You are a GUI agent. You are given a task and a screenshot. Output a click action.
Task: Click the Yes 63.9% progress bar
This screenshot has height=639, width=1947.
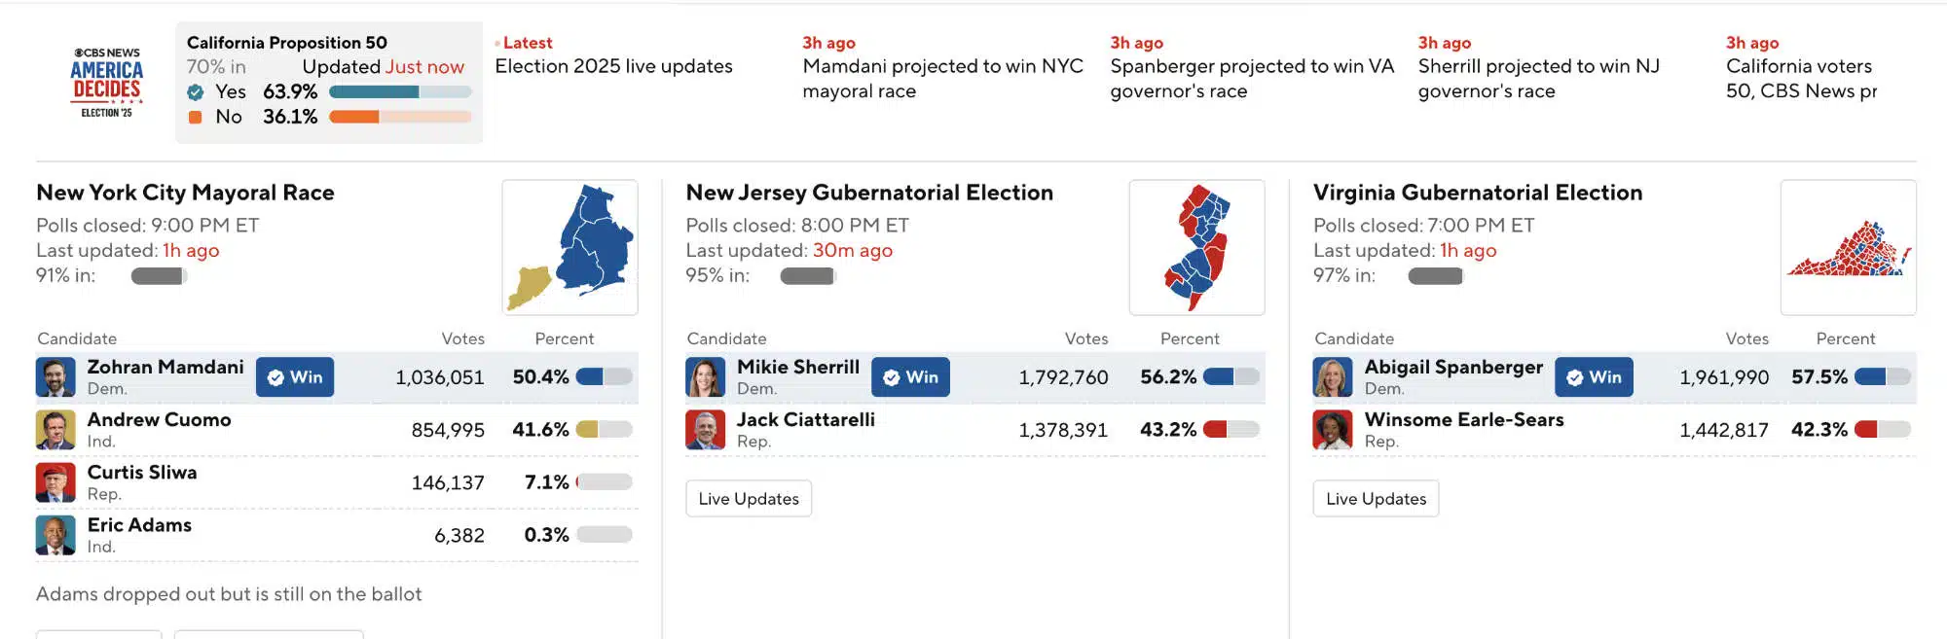pyautogui.click(x=400, y=91)
